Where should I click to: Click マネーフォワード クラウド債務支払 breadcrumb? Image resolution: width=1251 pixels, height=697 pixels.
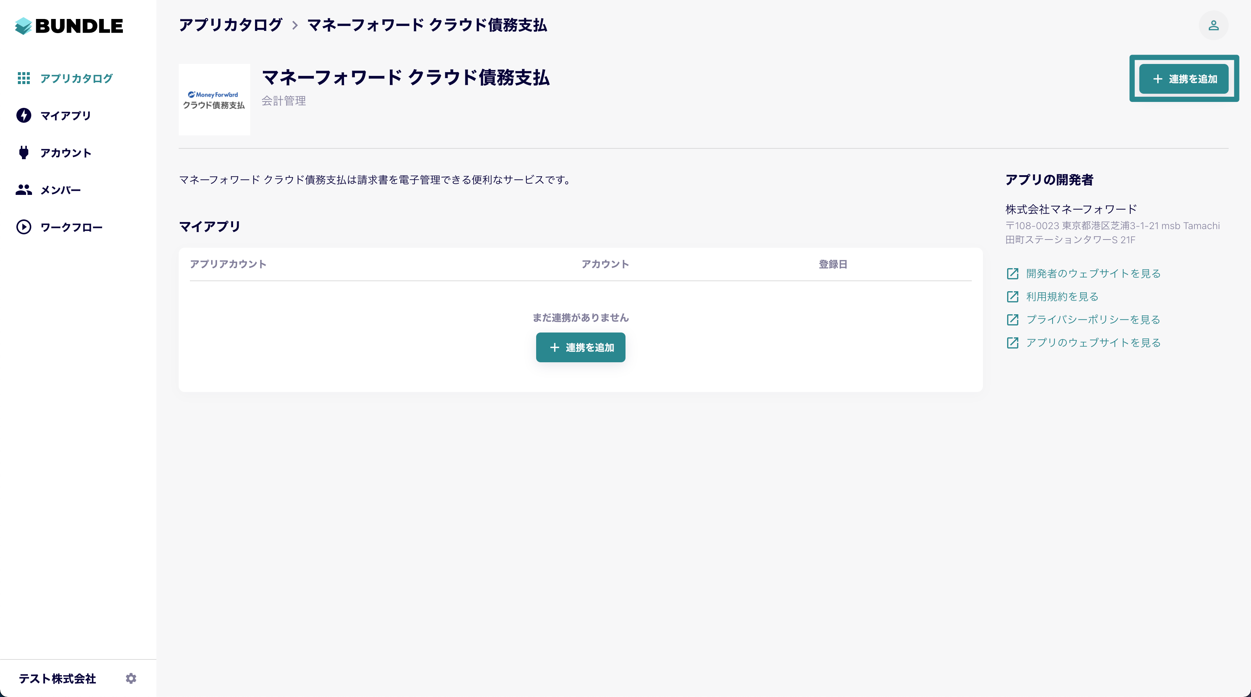click(427, 25)
